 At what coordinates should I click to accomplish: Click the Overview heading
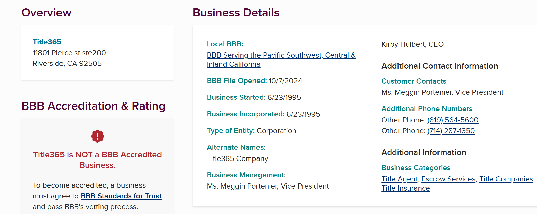[46, 13]
